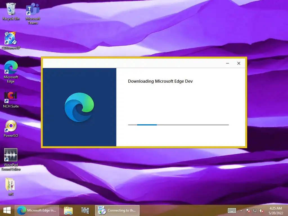Open the Recycle Bin desktop icon
This screenshot has height=216, width=288.
[11, 11]
